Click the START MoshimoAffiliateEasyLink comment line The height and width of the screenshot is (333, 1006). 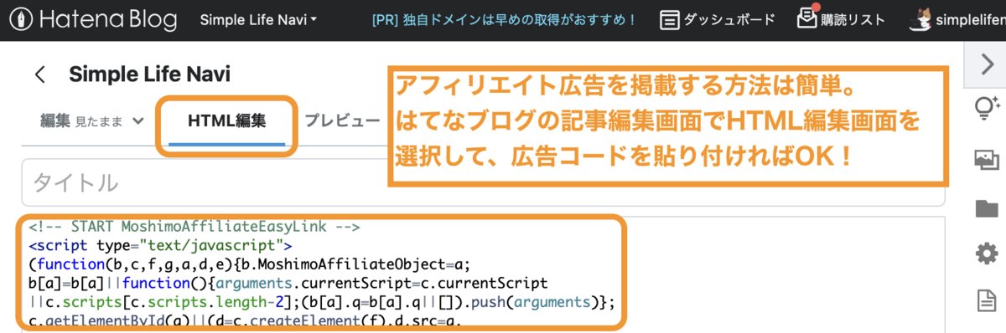point(194,226)
